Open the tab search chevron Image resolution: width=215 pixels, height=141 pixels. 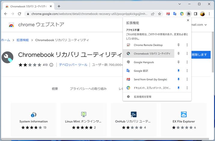pyautogui.click(x=180, y=4)
